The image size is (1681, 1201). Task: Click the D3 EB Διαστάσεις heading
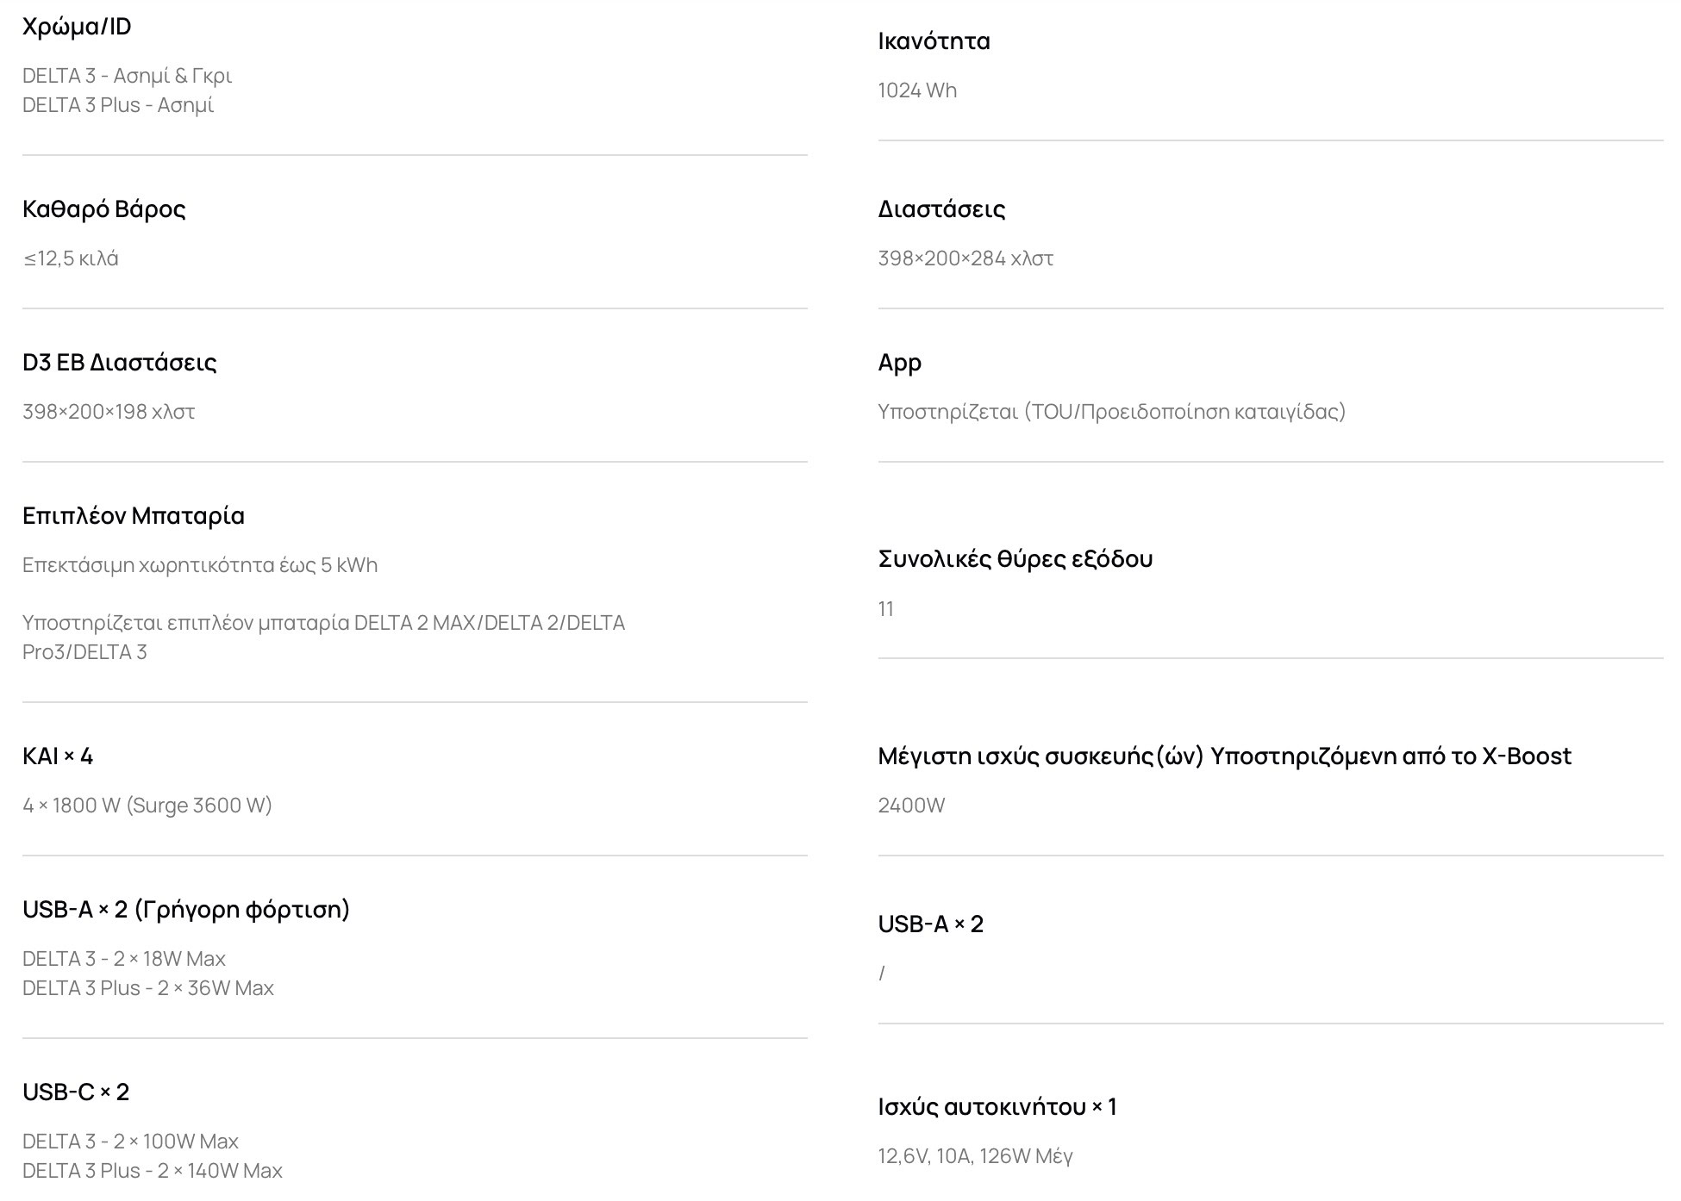click(119, 363)
